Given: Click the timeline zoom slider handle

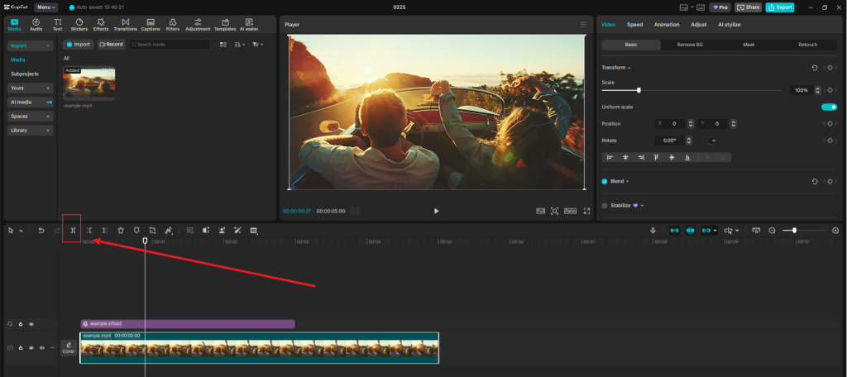Looking at the screenshot, I should 794,231.
